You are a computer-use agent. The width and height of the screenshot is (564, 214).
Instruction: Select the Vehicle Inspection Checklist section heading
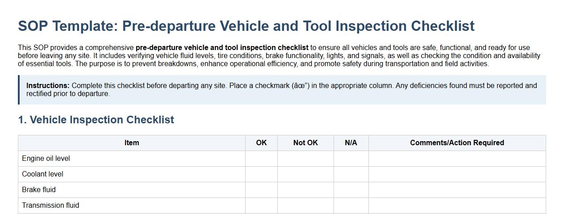(x=96, y=120)
